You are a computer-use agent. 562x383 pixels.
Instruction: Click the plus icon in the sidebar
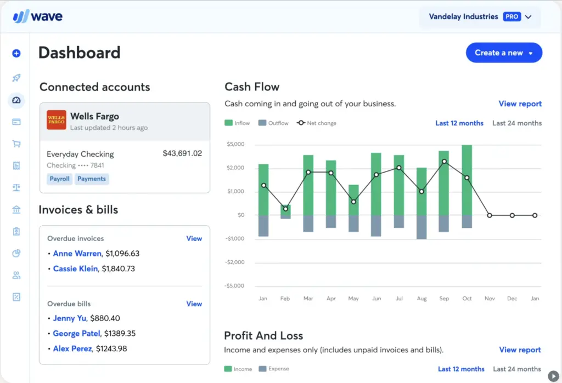pyautogui.click(x=16, y=53)
